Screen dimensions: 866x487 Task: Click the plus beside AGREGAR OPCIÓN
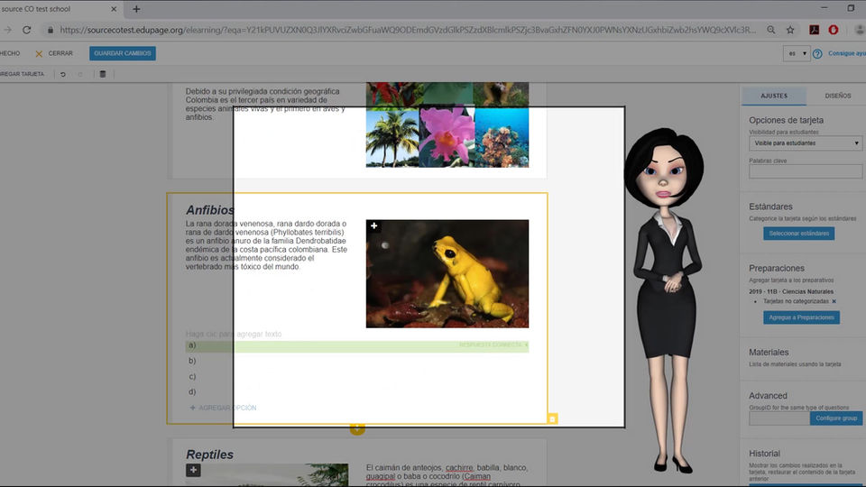(x=193, y=408)
